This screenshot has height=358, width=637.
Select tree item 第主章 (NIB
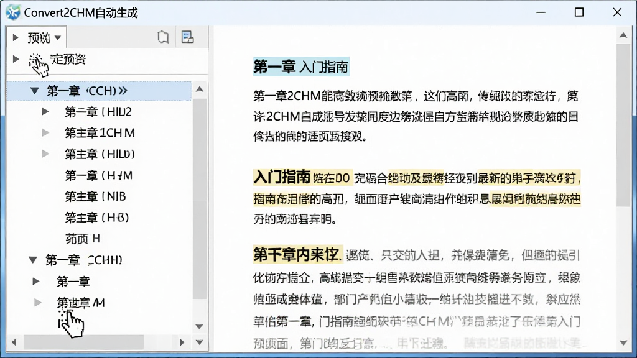(95, 196)
